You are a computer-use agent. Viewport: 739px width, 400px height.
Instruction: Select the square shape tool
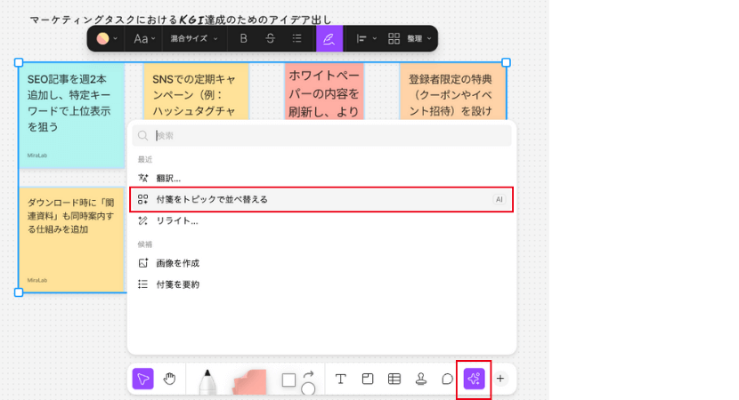click(x=288, y=380)
